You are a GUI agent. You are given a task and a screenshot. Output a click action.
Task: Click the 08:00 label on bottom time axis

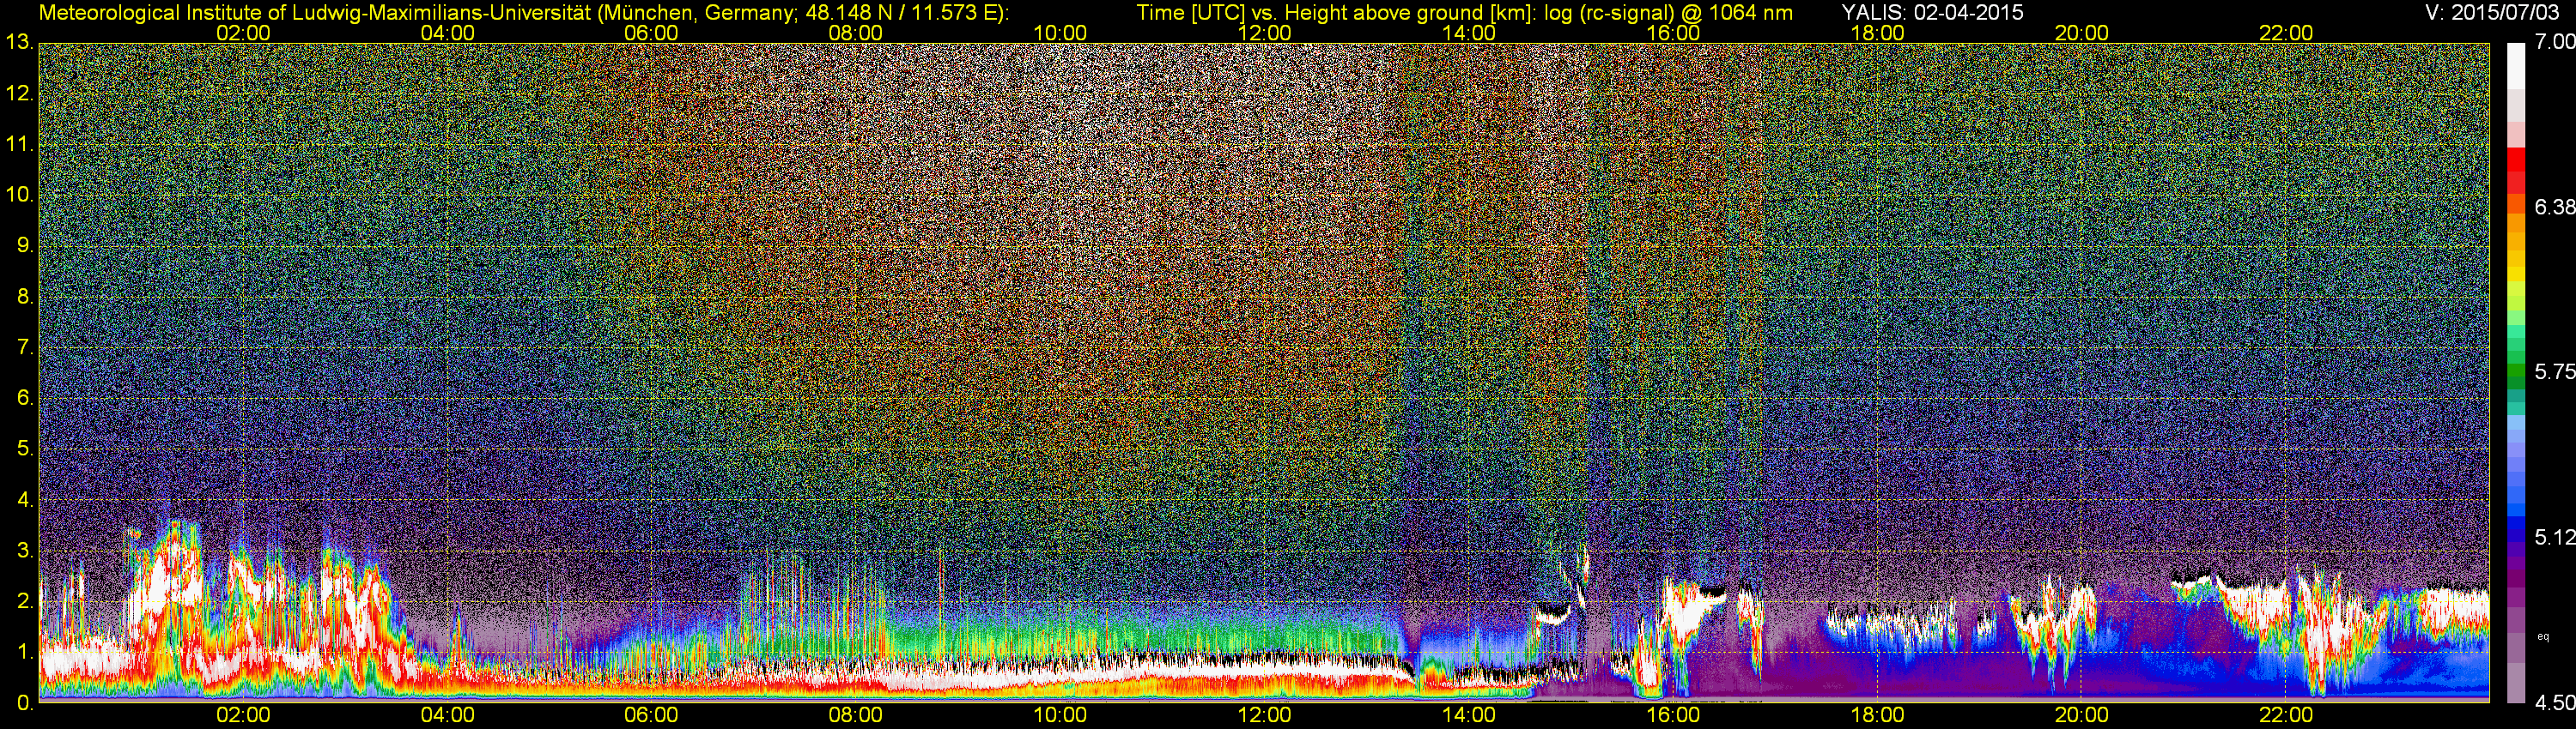pos(856,716)
